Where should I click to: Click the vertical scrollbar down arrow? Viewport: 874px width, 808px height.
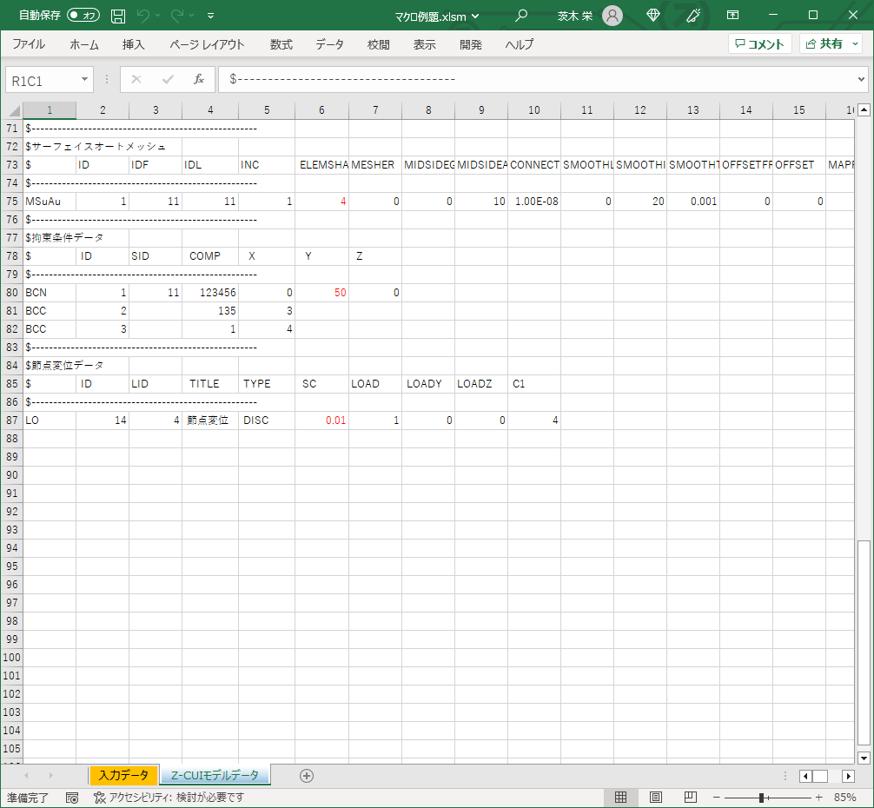(864, 758)
